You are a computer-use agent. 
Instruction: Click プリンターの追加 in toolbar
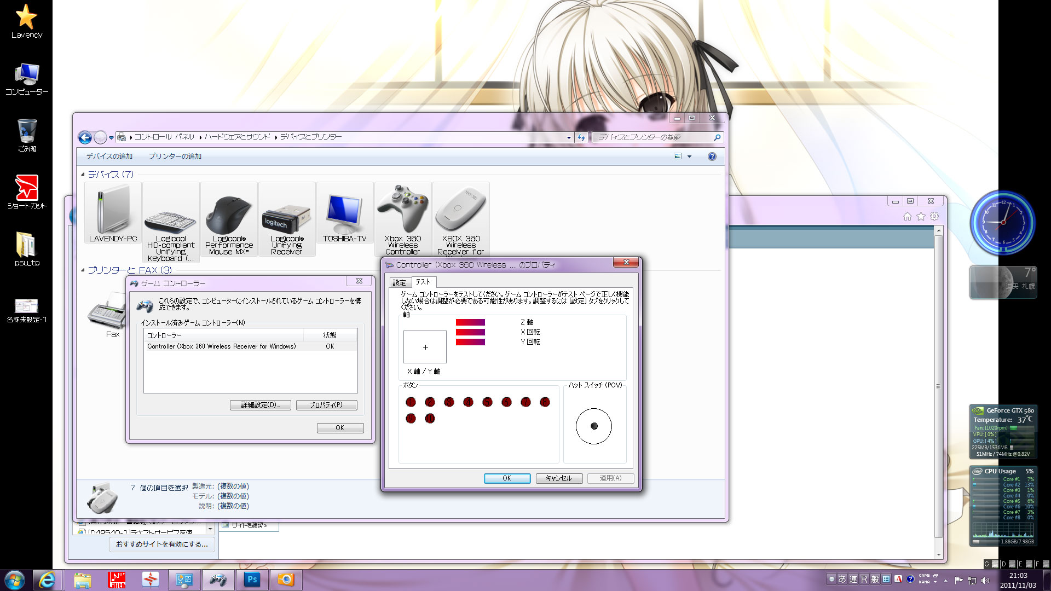click(175, 157)
